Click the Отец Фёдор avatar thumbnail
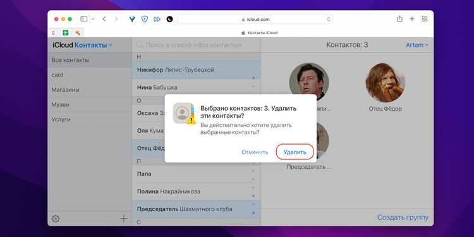The image size is (474, 237). point(385,83)
